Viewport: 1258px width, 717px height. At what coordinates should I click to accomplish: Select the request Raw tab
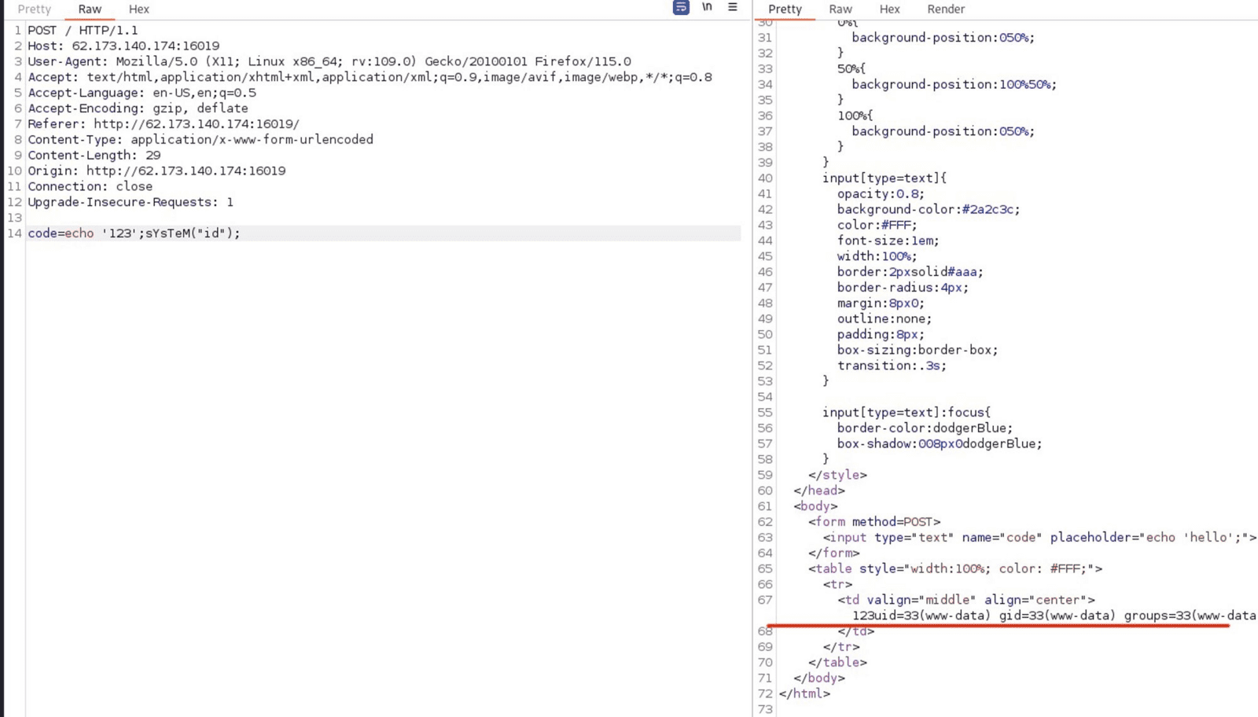(x=90, y=9)
